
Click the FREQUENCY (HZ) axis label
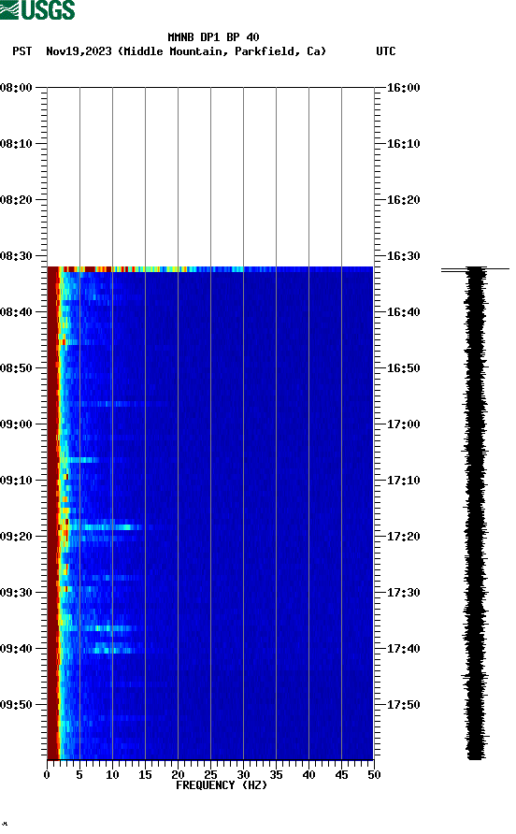coord(222,785)
